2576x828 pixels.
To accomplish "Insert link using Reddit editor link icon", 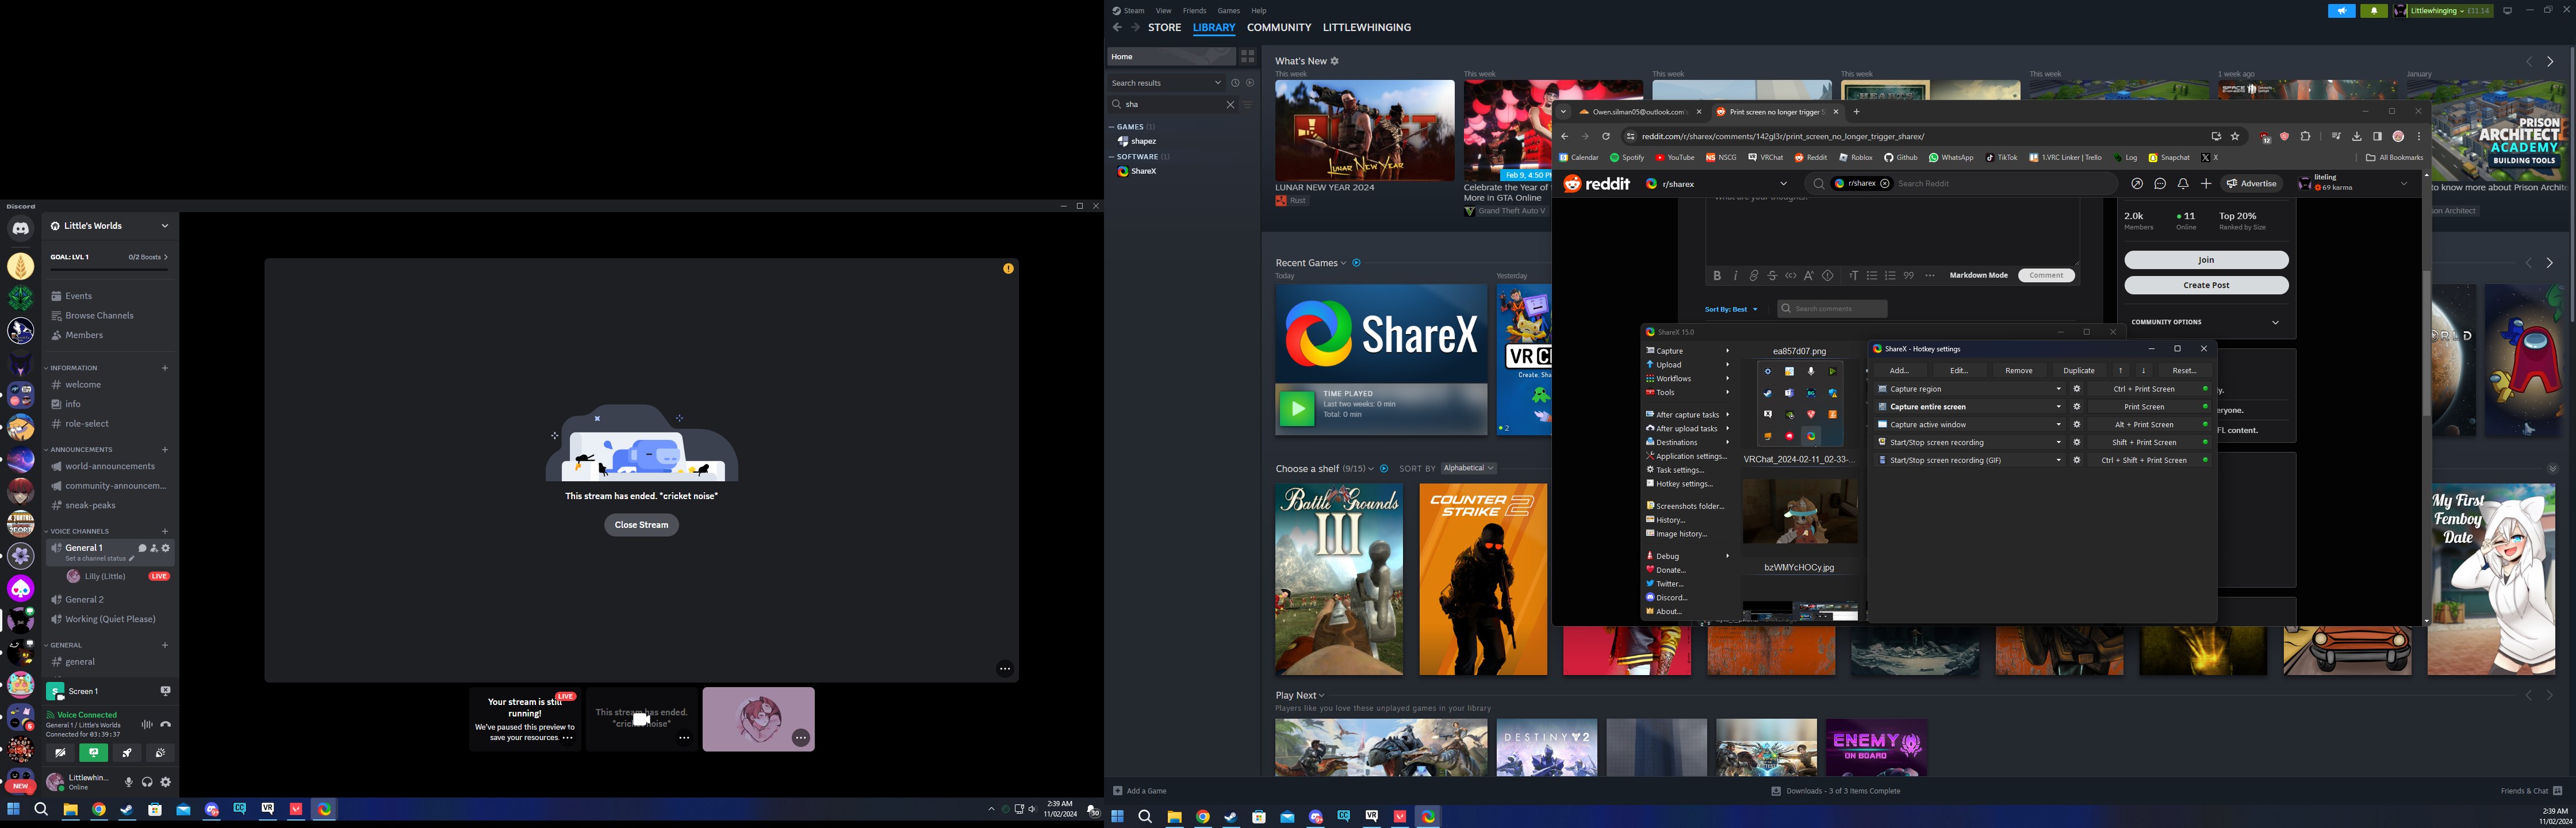I will pos(1754,276).
